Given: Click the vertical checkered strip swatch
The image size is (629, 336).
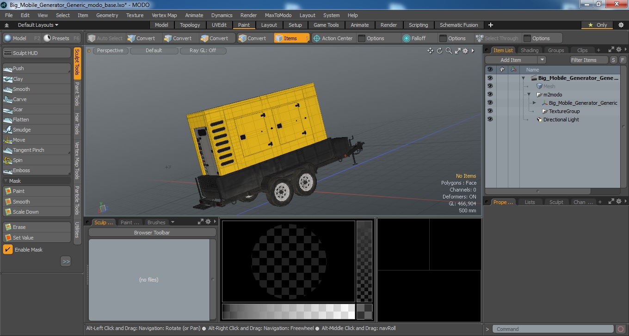Looking at the screenshot, I should (x=364, y=261).
